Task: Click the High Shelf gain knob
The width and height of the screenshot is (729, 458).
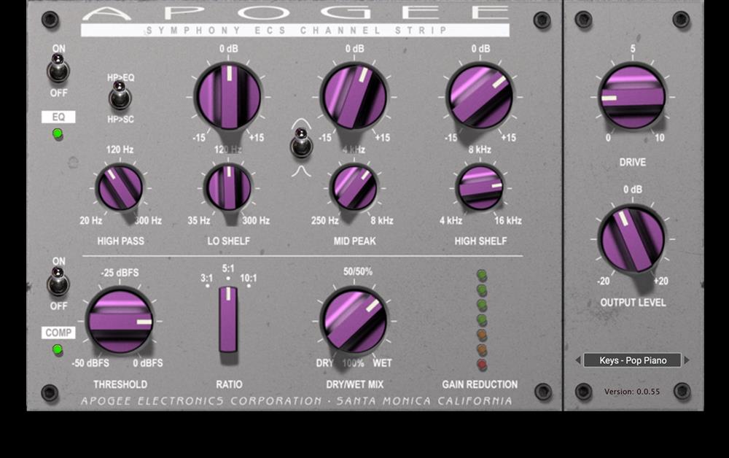Action: pos(480,97)
